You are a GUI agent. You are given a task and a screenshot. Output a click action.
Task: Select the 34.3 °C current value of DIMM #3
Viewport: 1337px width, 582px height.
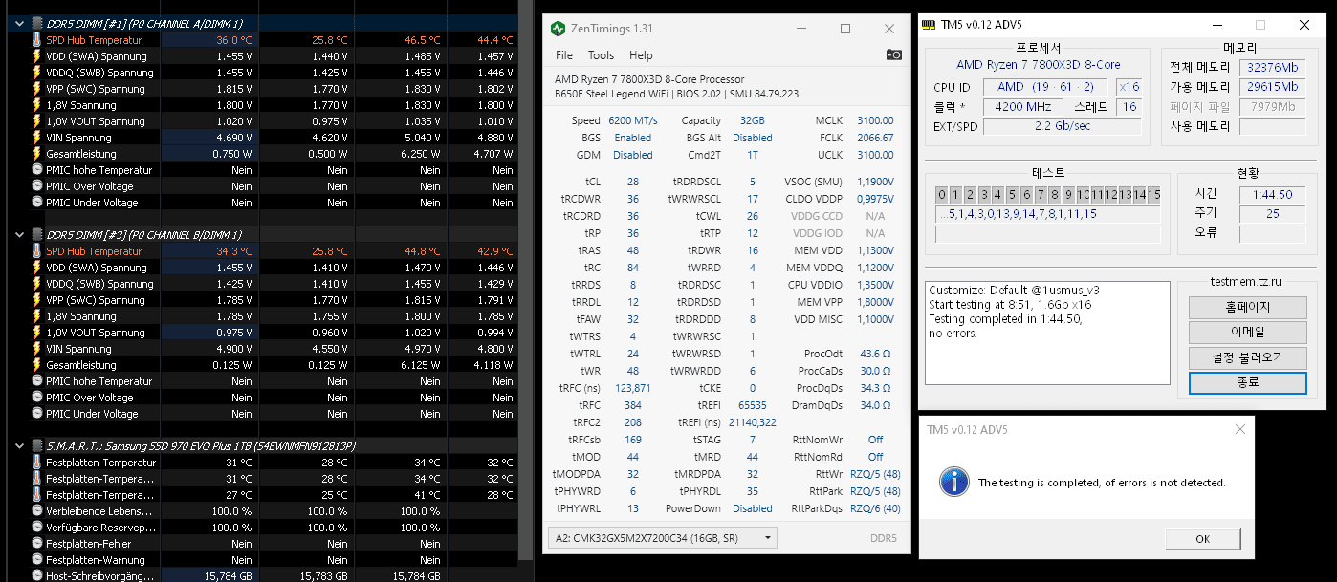(234, 251)
